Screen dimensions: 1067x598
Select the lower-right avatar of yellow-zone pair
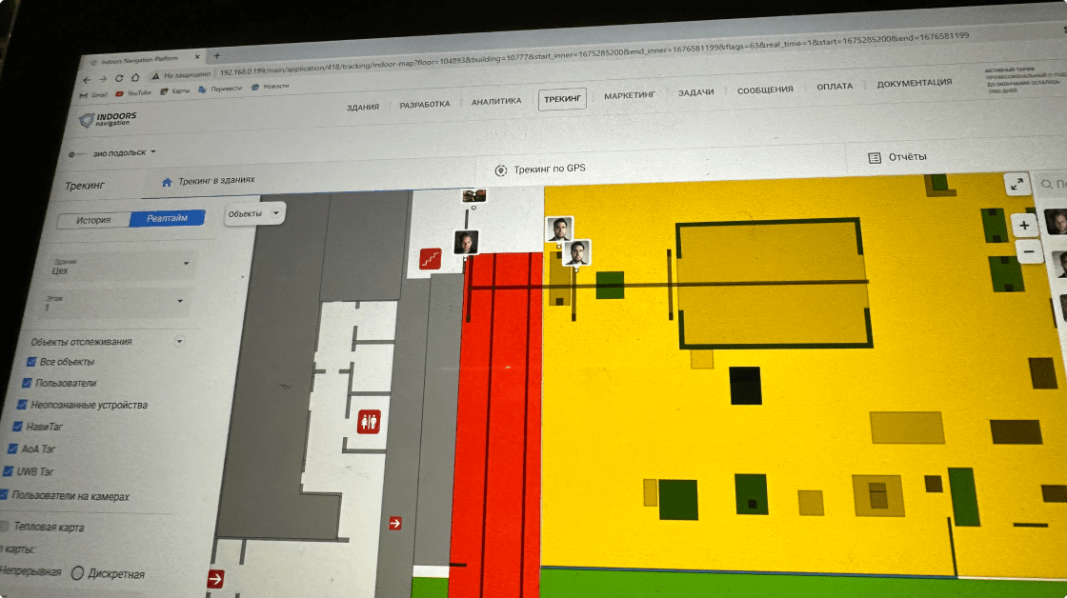(577, 253)
